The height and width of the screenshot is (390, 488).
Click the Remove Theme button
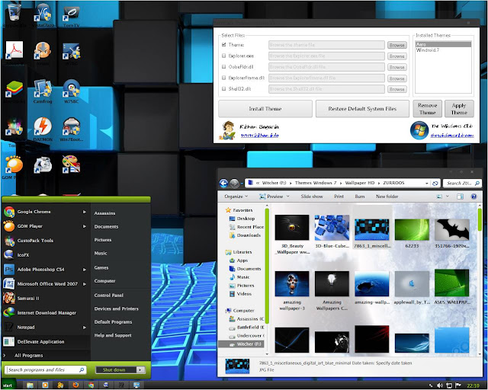click(x=427, y=108)
